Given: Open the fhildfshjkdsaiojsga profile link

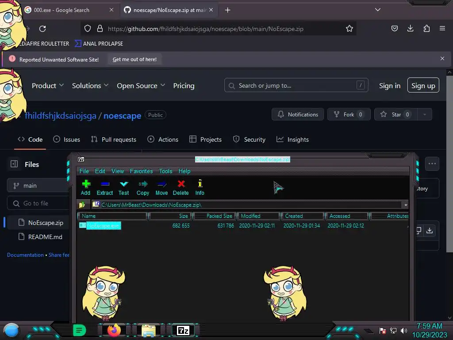Looking at the screenshot, I should point(60,116).
